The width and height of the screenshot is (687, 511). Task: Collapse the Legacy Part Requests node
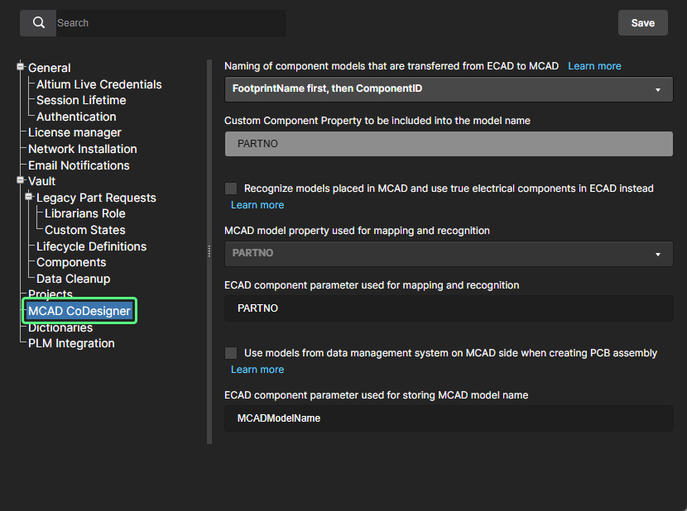[30, 197]
